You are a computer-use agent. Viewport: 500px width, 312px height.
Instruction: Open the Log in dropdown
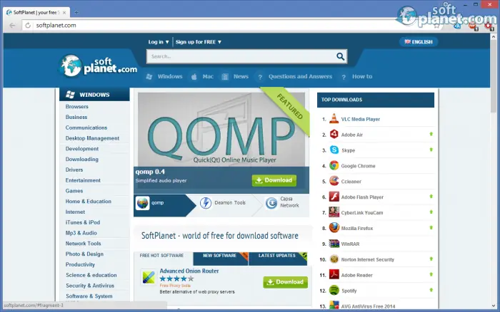(159, 42)
